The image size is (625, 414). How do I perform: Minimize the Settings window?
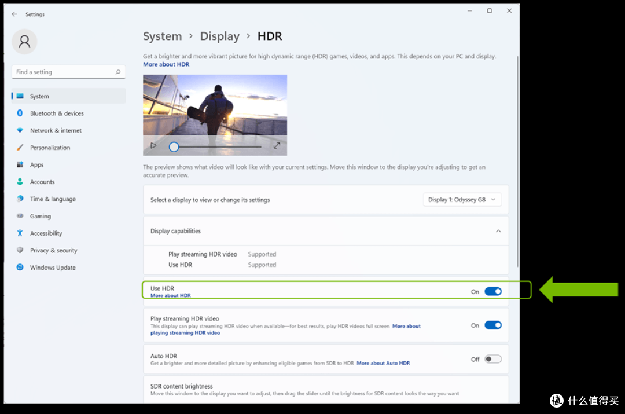pyautogui.click(x=470, y=11)
